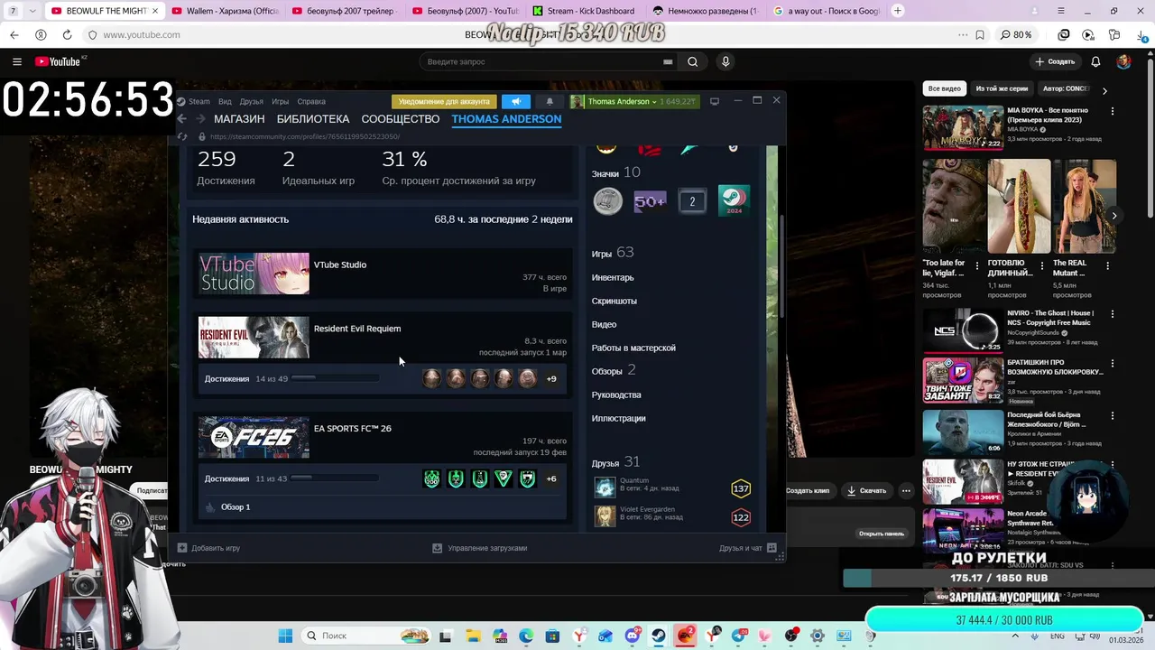Open Resident Evil Requiem game thumbnail
This screenshot has width=1155, height=650.
tap(254, 338)
